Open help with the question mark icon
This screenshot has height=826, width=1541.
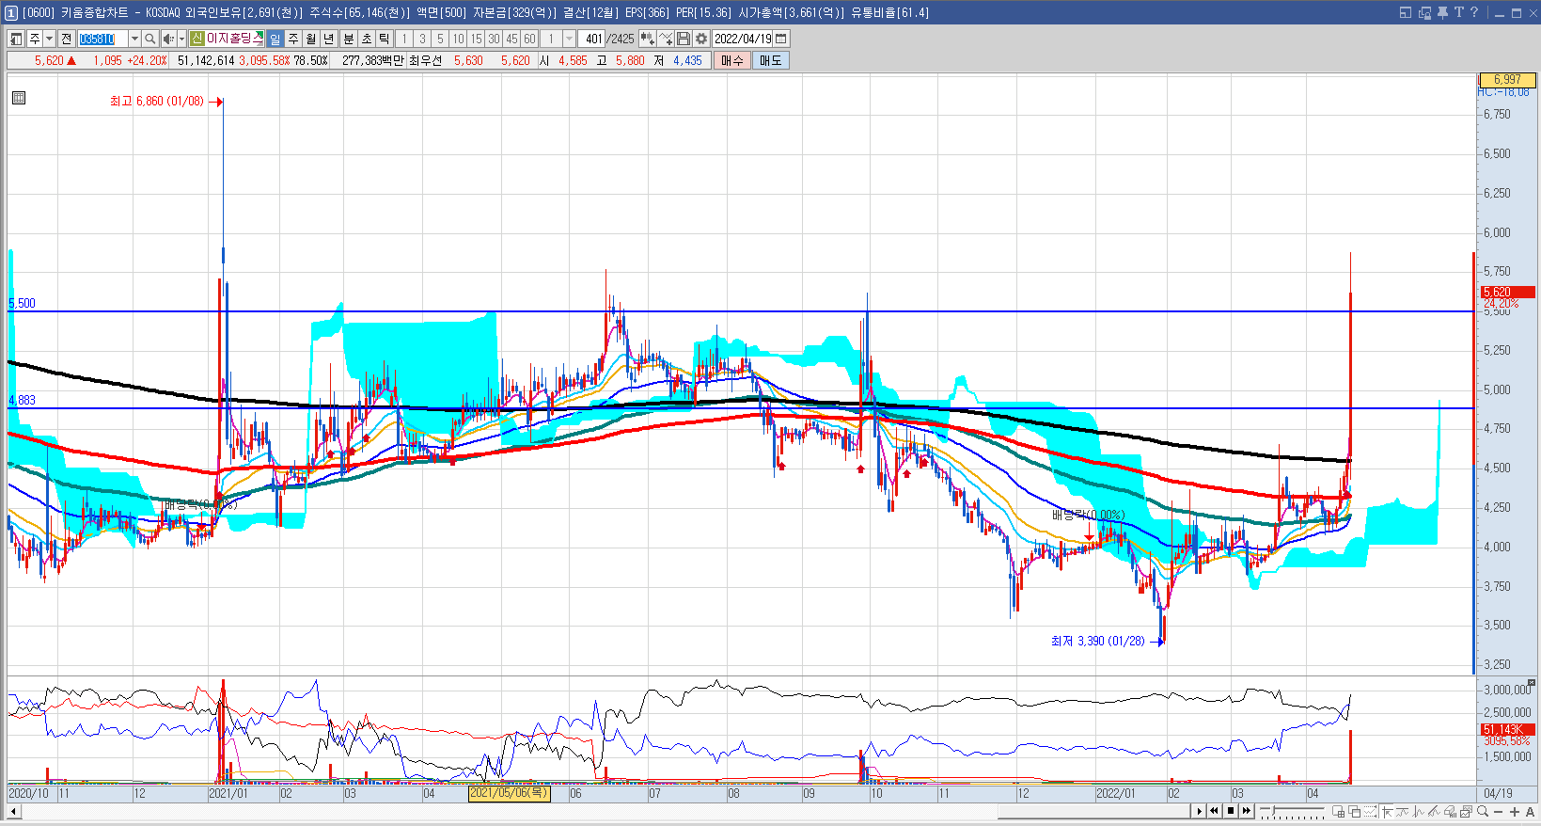point(1474,12)
